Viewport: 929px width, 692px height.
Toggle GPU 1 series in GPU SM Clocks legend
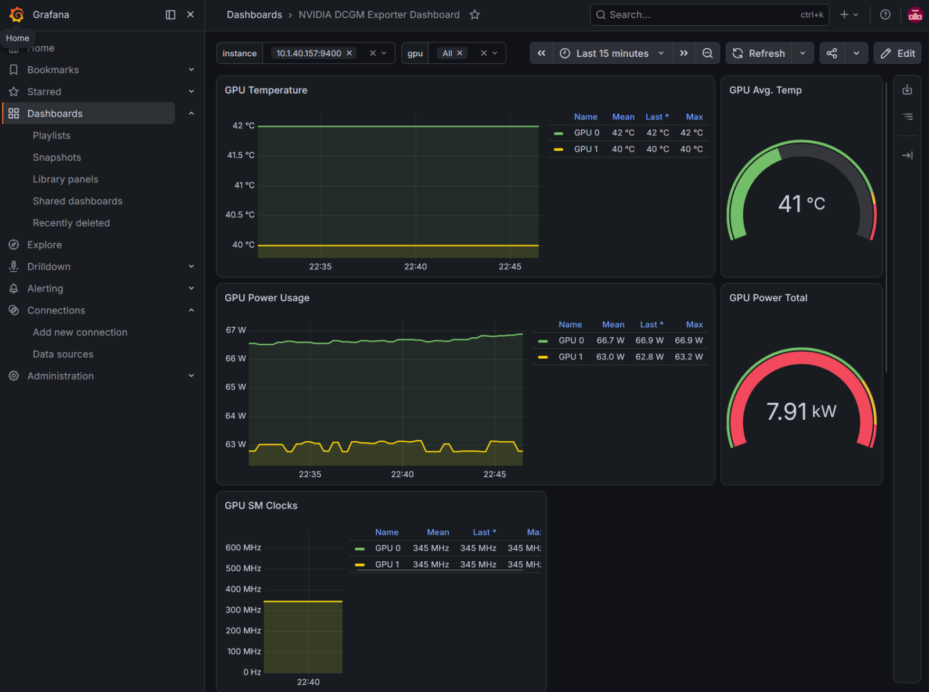(387, 565)
